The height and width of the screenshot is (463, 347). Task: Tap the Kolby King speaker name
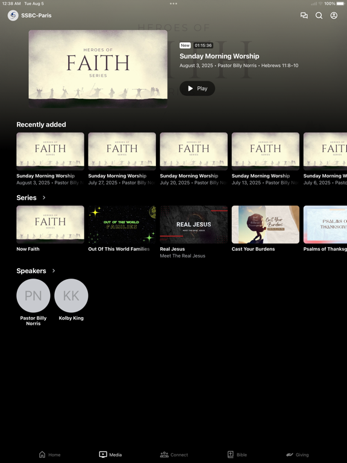71,318
